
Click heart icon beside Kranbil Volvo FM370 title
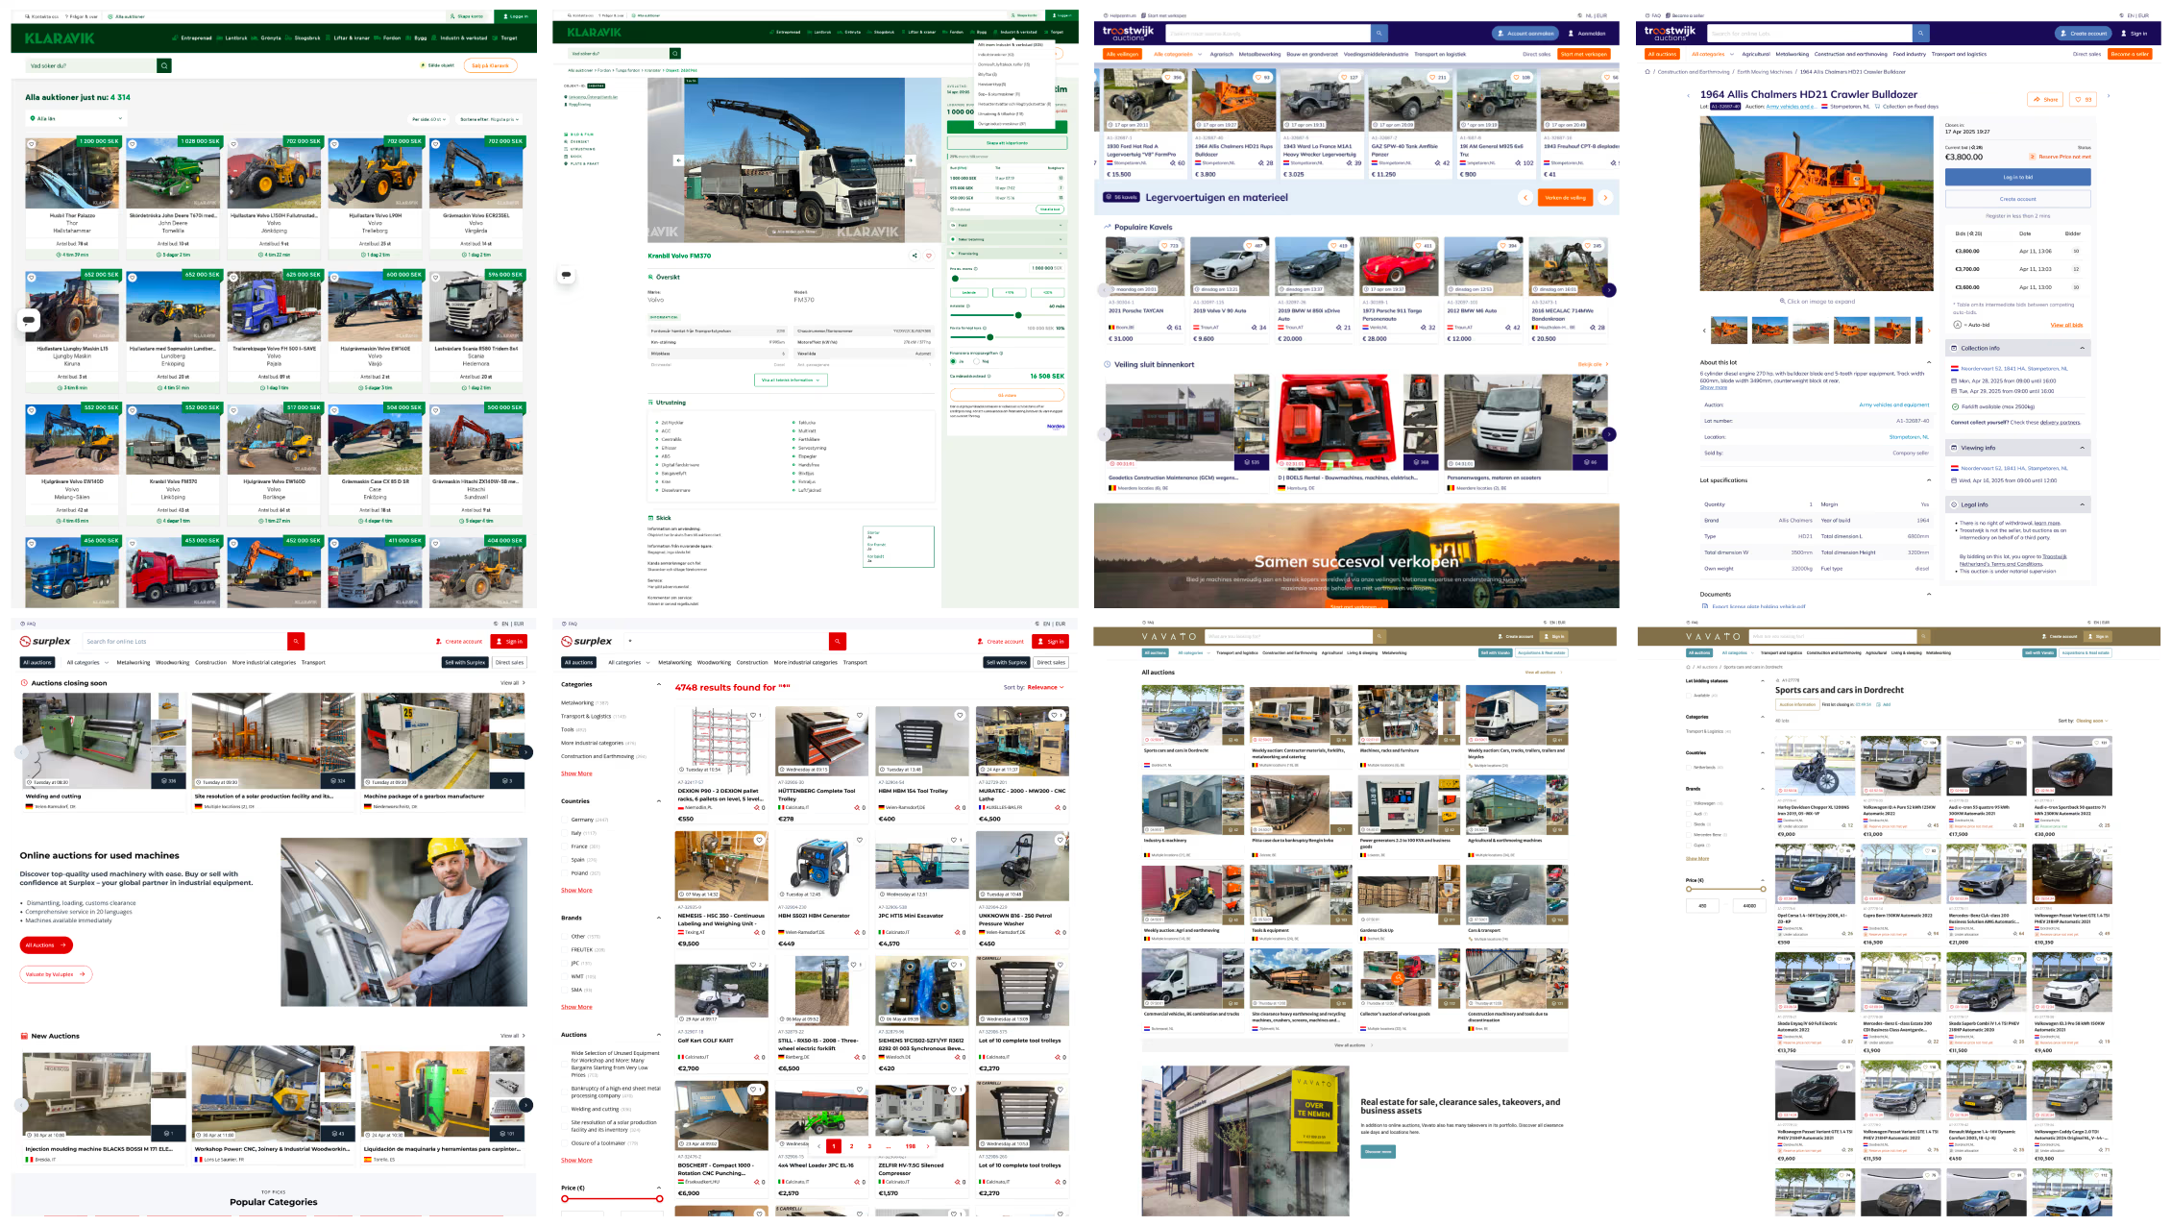tap(928, 256)
